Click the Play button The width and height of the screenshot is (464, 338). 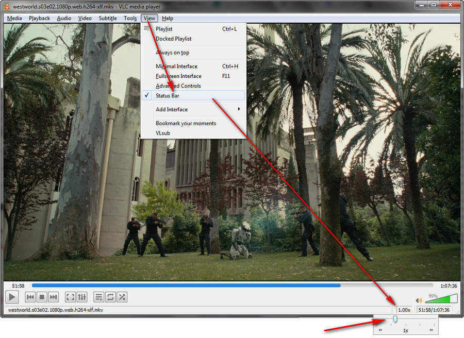point(12,297)
